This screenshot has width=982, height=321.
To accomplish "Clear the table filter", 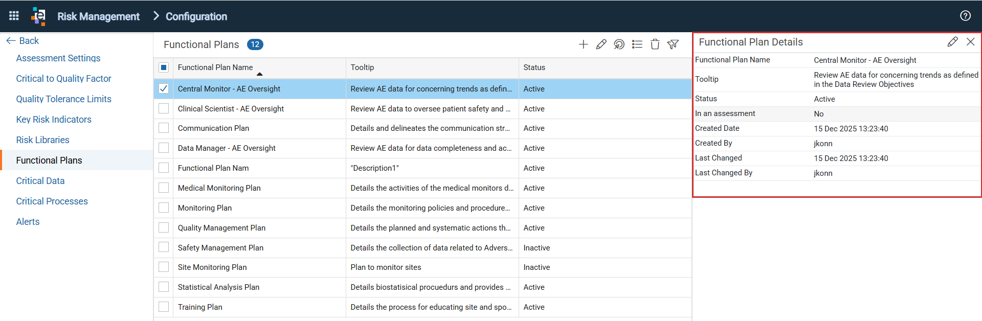I will 673,44.
